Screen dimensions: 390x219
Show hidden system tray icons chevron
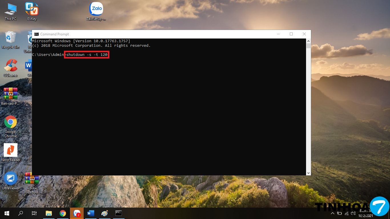pyautogui.click(x=333, y=213)
